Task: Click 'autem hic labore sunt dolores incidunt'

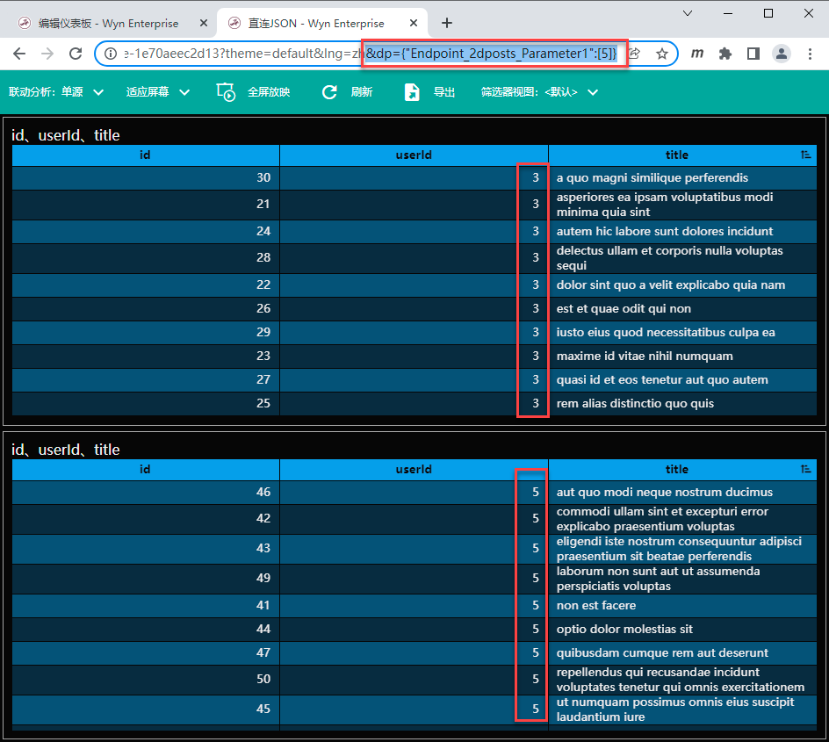Action: click(682, 232)
